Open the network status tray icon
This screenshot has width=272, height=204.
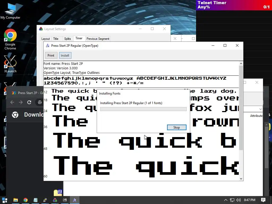click(232, 200)
